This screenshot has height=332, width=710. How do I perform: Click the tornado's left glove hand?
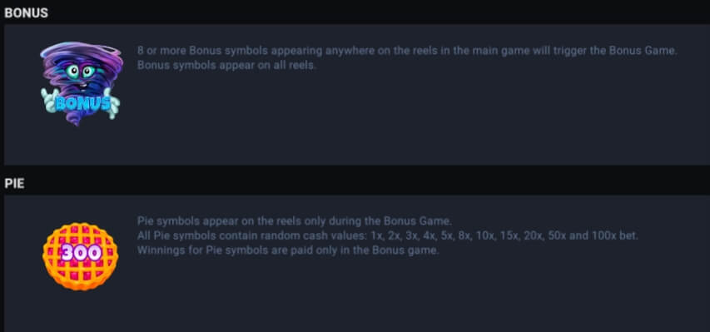pos(48,100)
